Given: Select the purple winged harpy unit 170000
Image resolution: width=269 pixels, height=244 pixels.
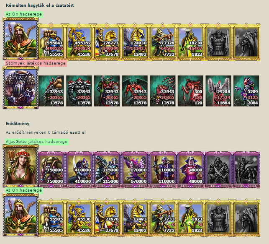Looking at the screenshot, I should (135, 169).
